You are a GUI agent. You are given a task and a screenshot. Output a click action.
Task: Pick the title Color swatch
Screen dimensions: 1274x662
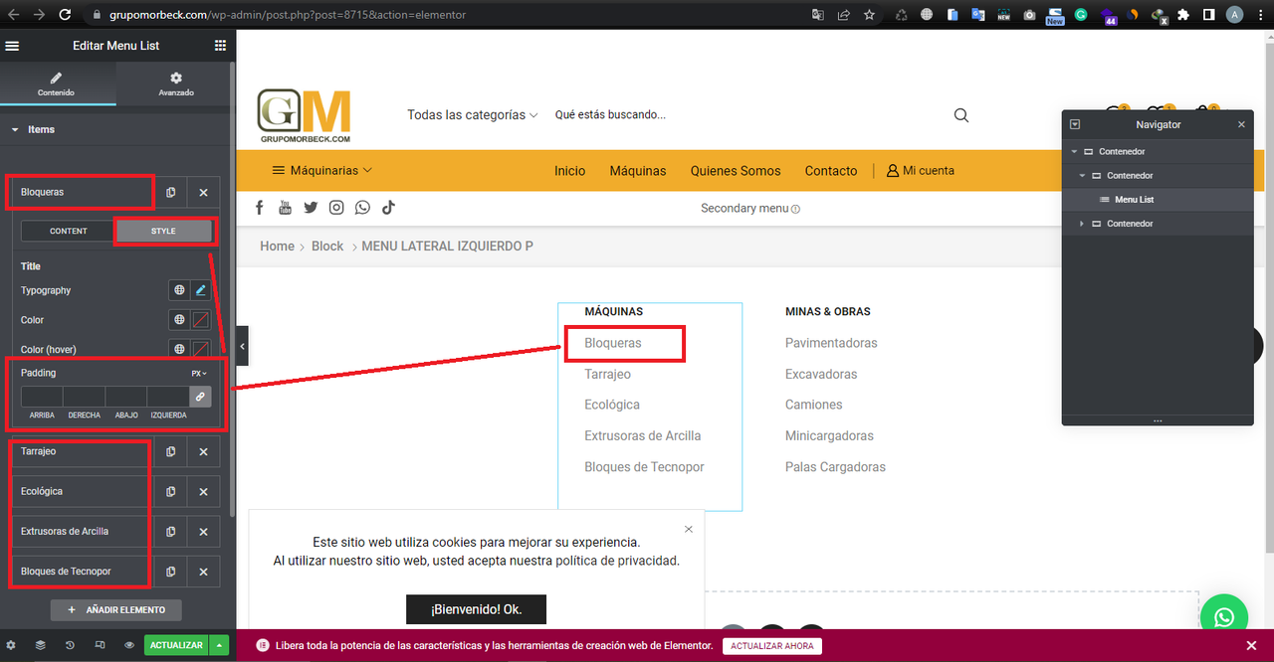[200, 320]
